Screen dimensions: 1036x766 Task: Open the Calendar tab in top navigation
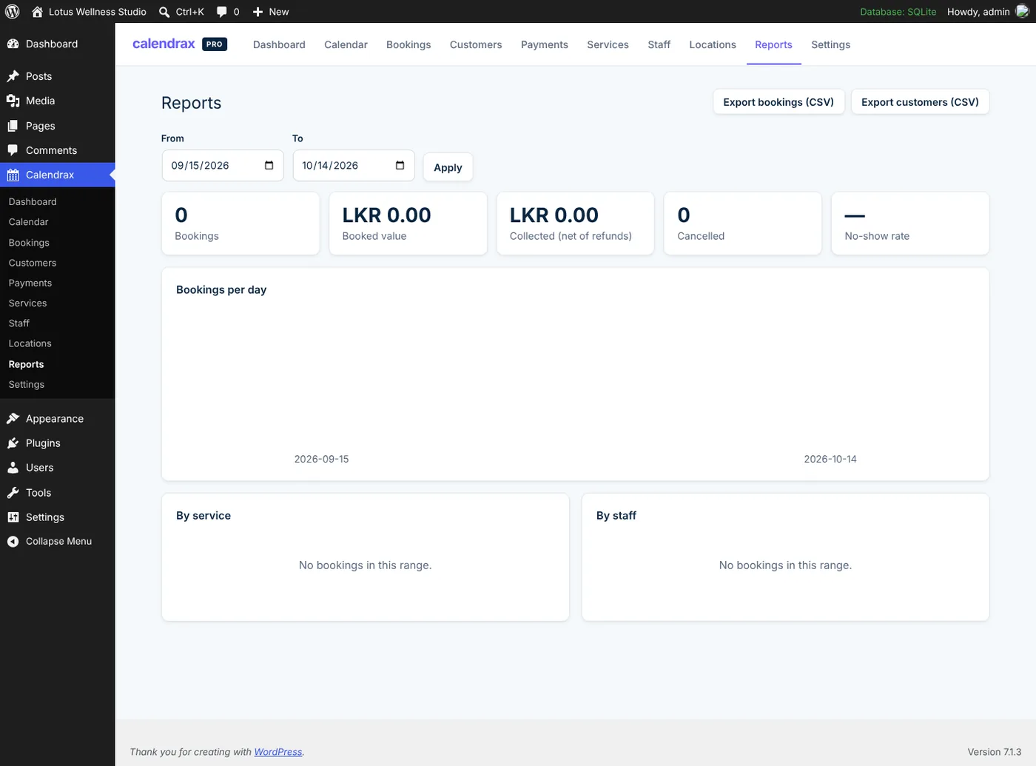[346, 44]
